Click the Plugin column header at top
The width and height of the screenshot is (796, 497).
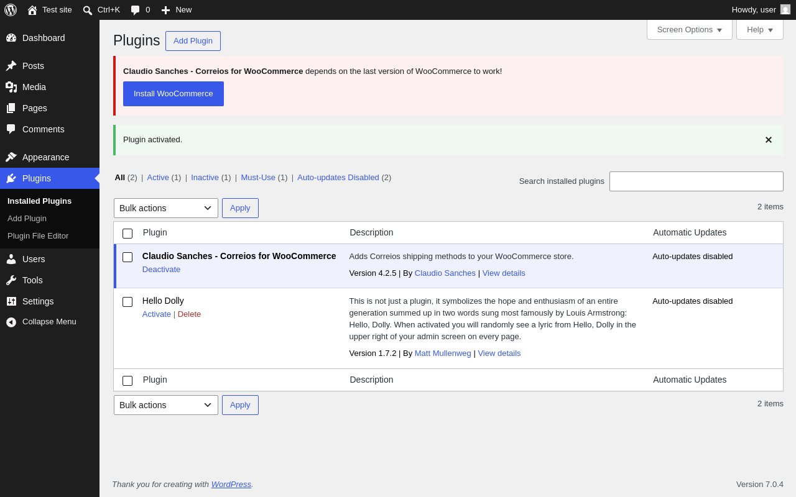tap(155, 232)
